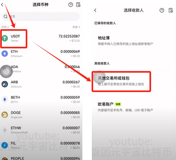Go back from the 选择收款人 screen
Screen dimensions: 176x160
95,10
